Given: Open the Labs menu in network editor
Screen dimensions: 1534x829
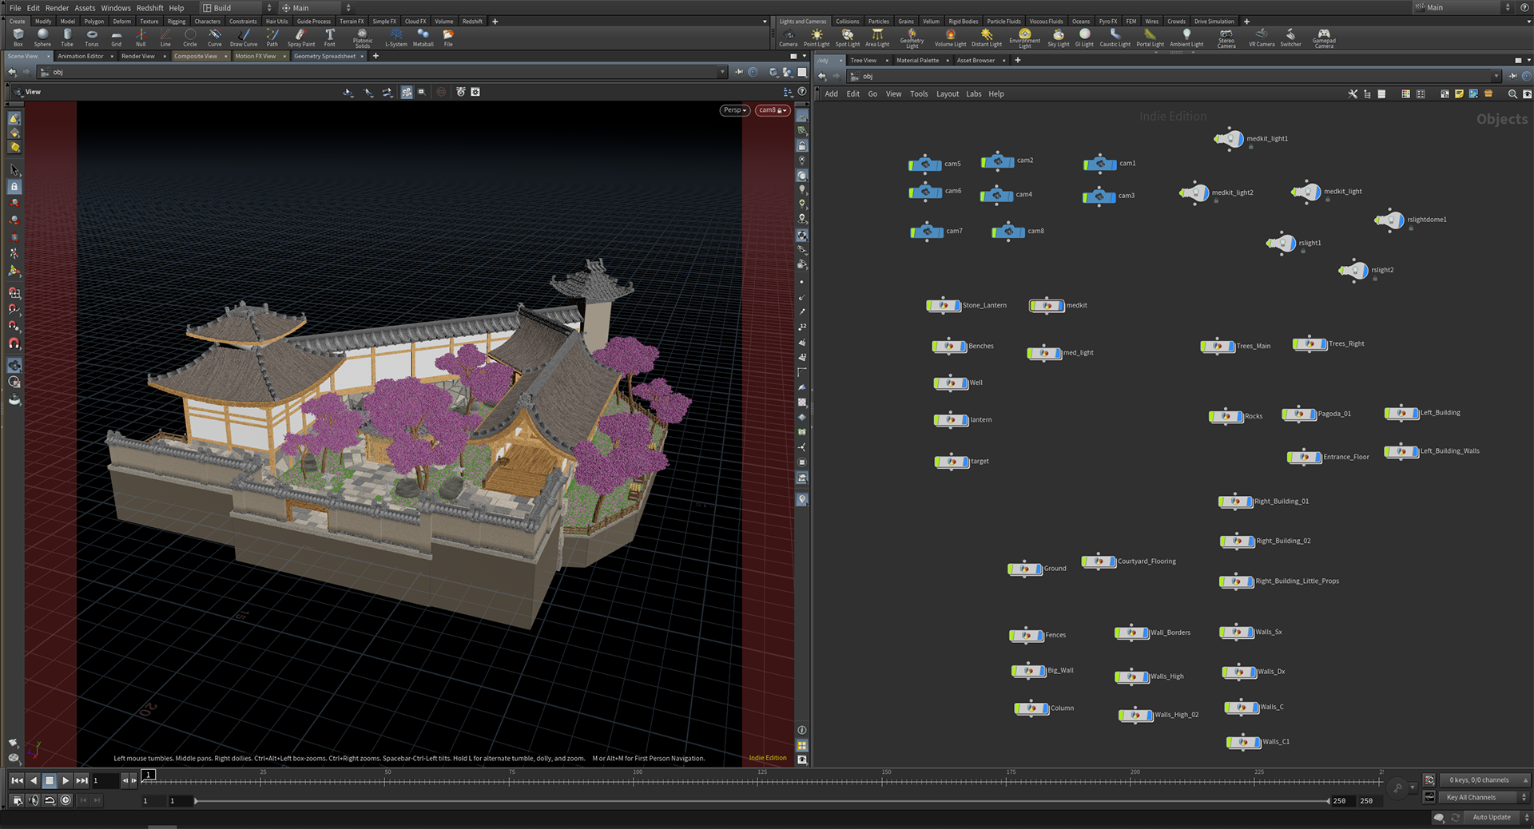Looking at the screenshot, I should (x=973, y=94).
